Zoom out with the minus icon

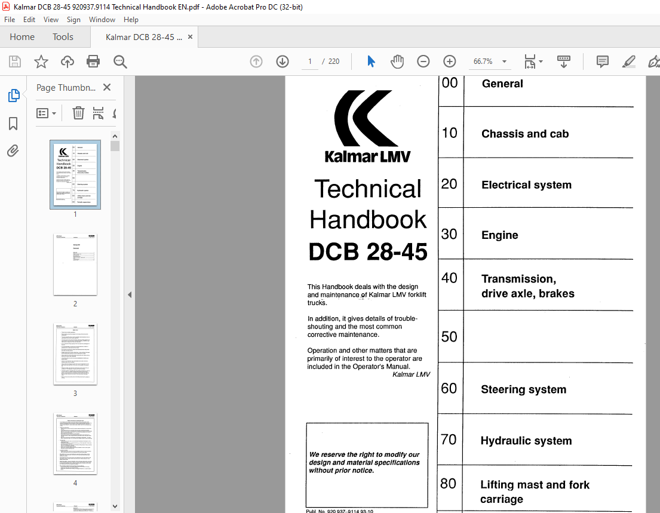point(423,62)
